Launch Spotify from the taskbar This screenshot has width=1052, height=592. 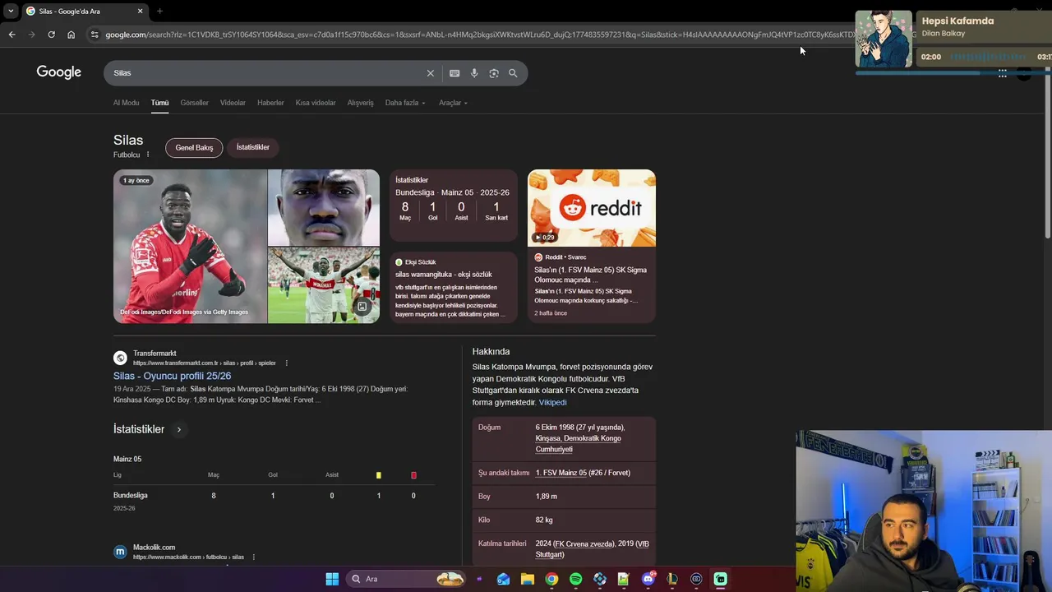click(x=575, y=579)
